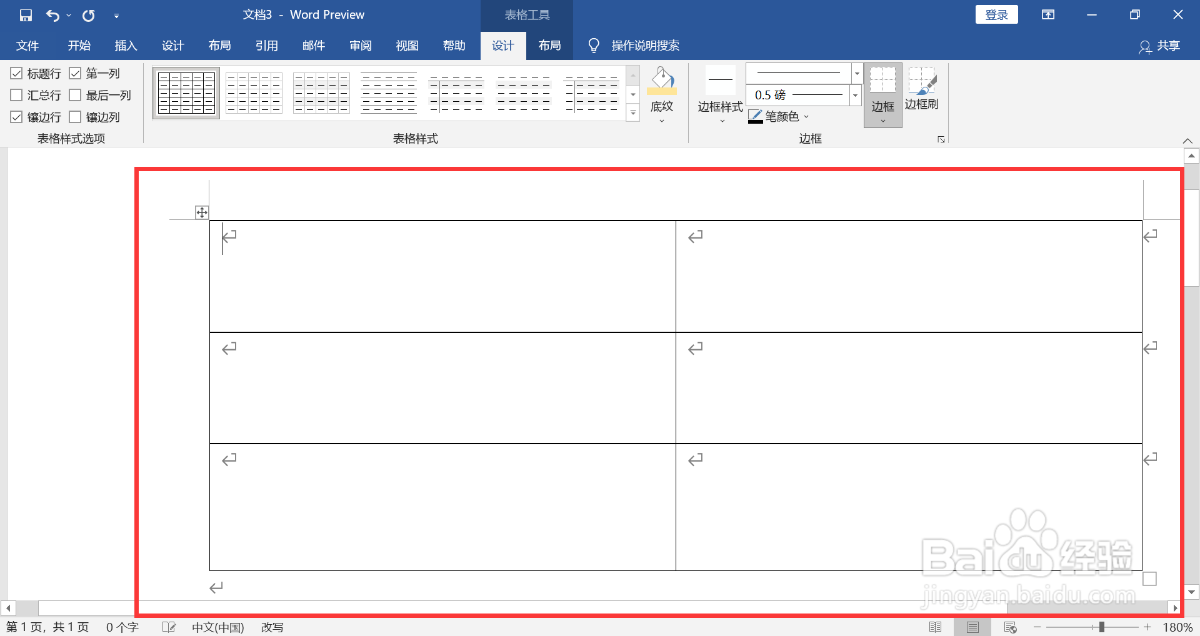Activate the 边框刷 border painter
This screenshot has width=1200, height=636.
[922, 89]
